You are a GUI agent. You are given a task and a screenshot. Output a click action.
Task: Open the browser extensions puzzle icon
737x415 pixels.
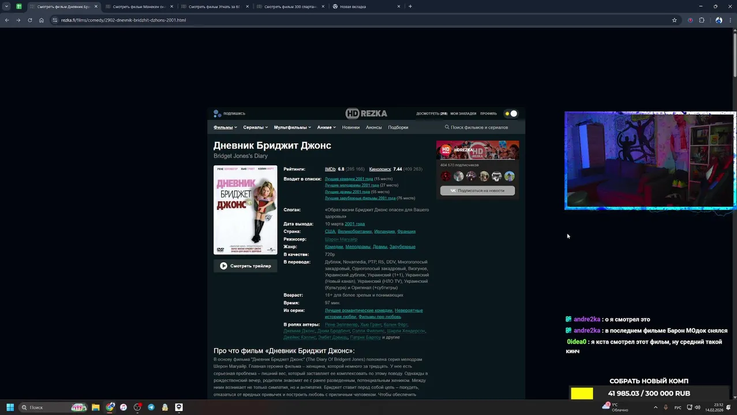point(702,20)
